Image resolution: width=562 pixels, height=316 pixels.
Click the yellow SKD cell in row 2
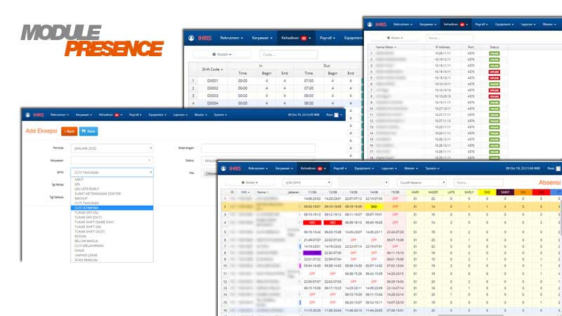[x=374, y=206]
